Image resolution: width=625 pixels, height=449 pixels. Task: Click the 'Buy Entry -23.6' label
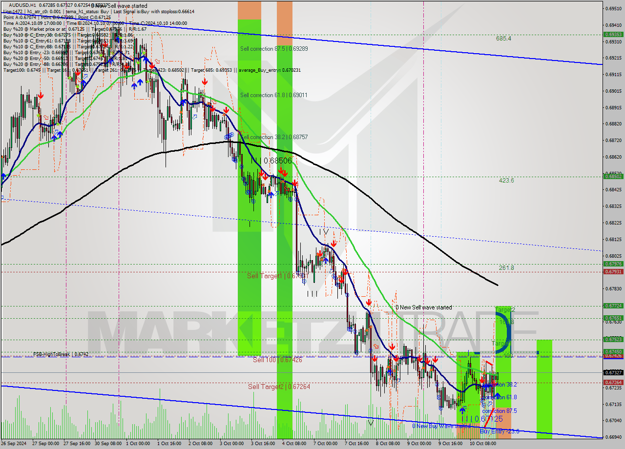click(x=499, y=431)
